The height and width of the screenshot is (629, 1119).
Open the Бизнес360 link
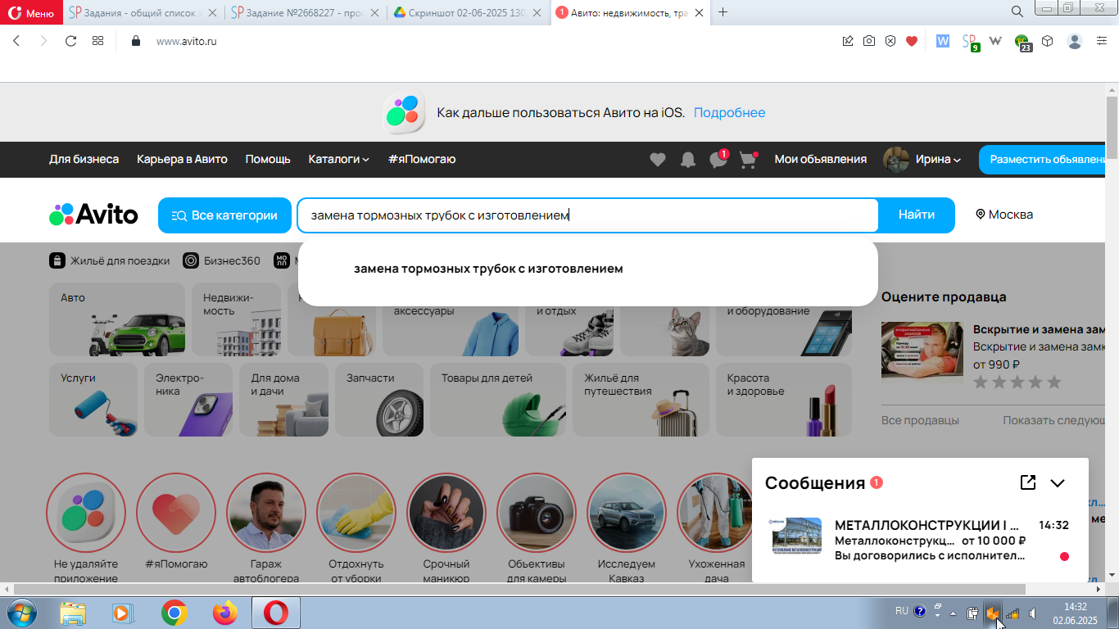point(221,260)
